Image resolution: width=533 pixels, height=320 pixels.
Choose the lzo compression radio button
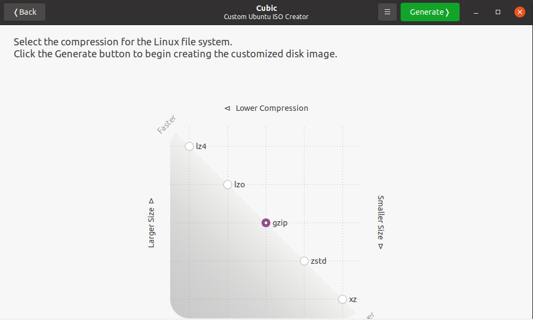coord(228,185)
